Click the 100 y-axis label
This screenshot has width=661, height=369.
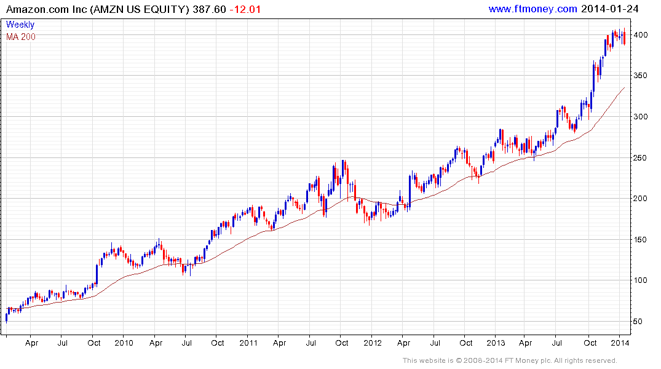click(640, 280)
